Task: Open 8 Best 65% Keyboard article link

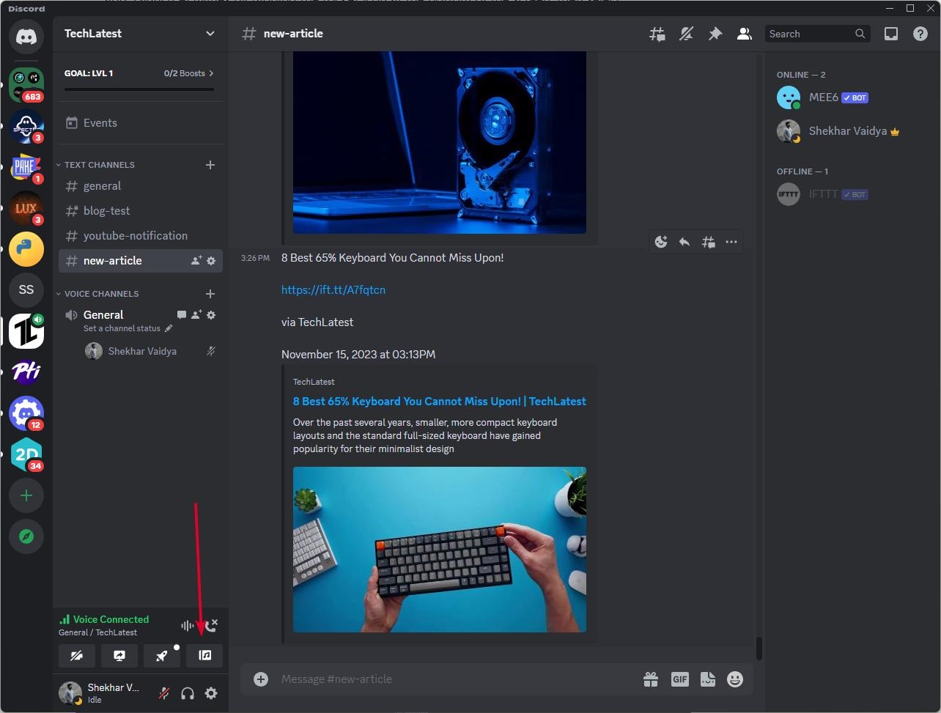Action: 440,402
